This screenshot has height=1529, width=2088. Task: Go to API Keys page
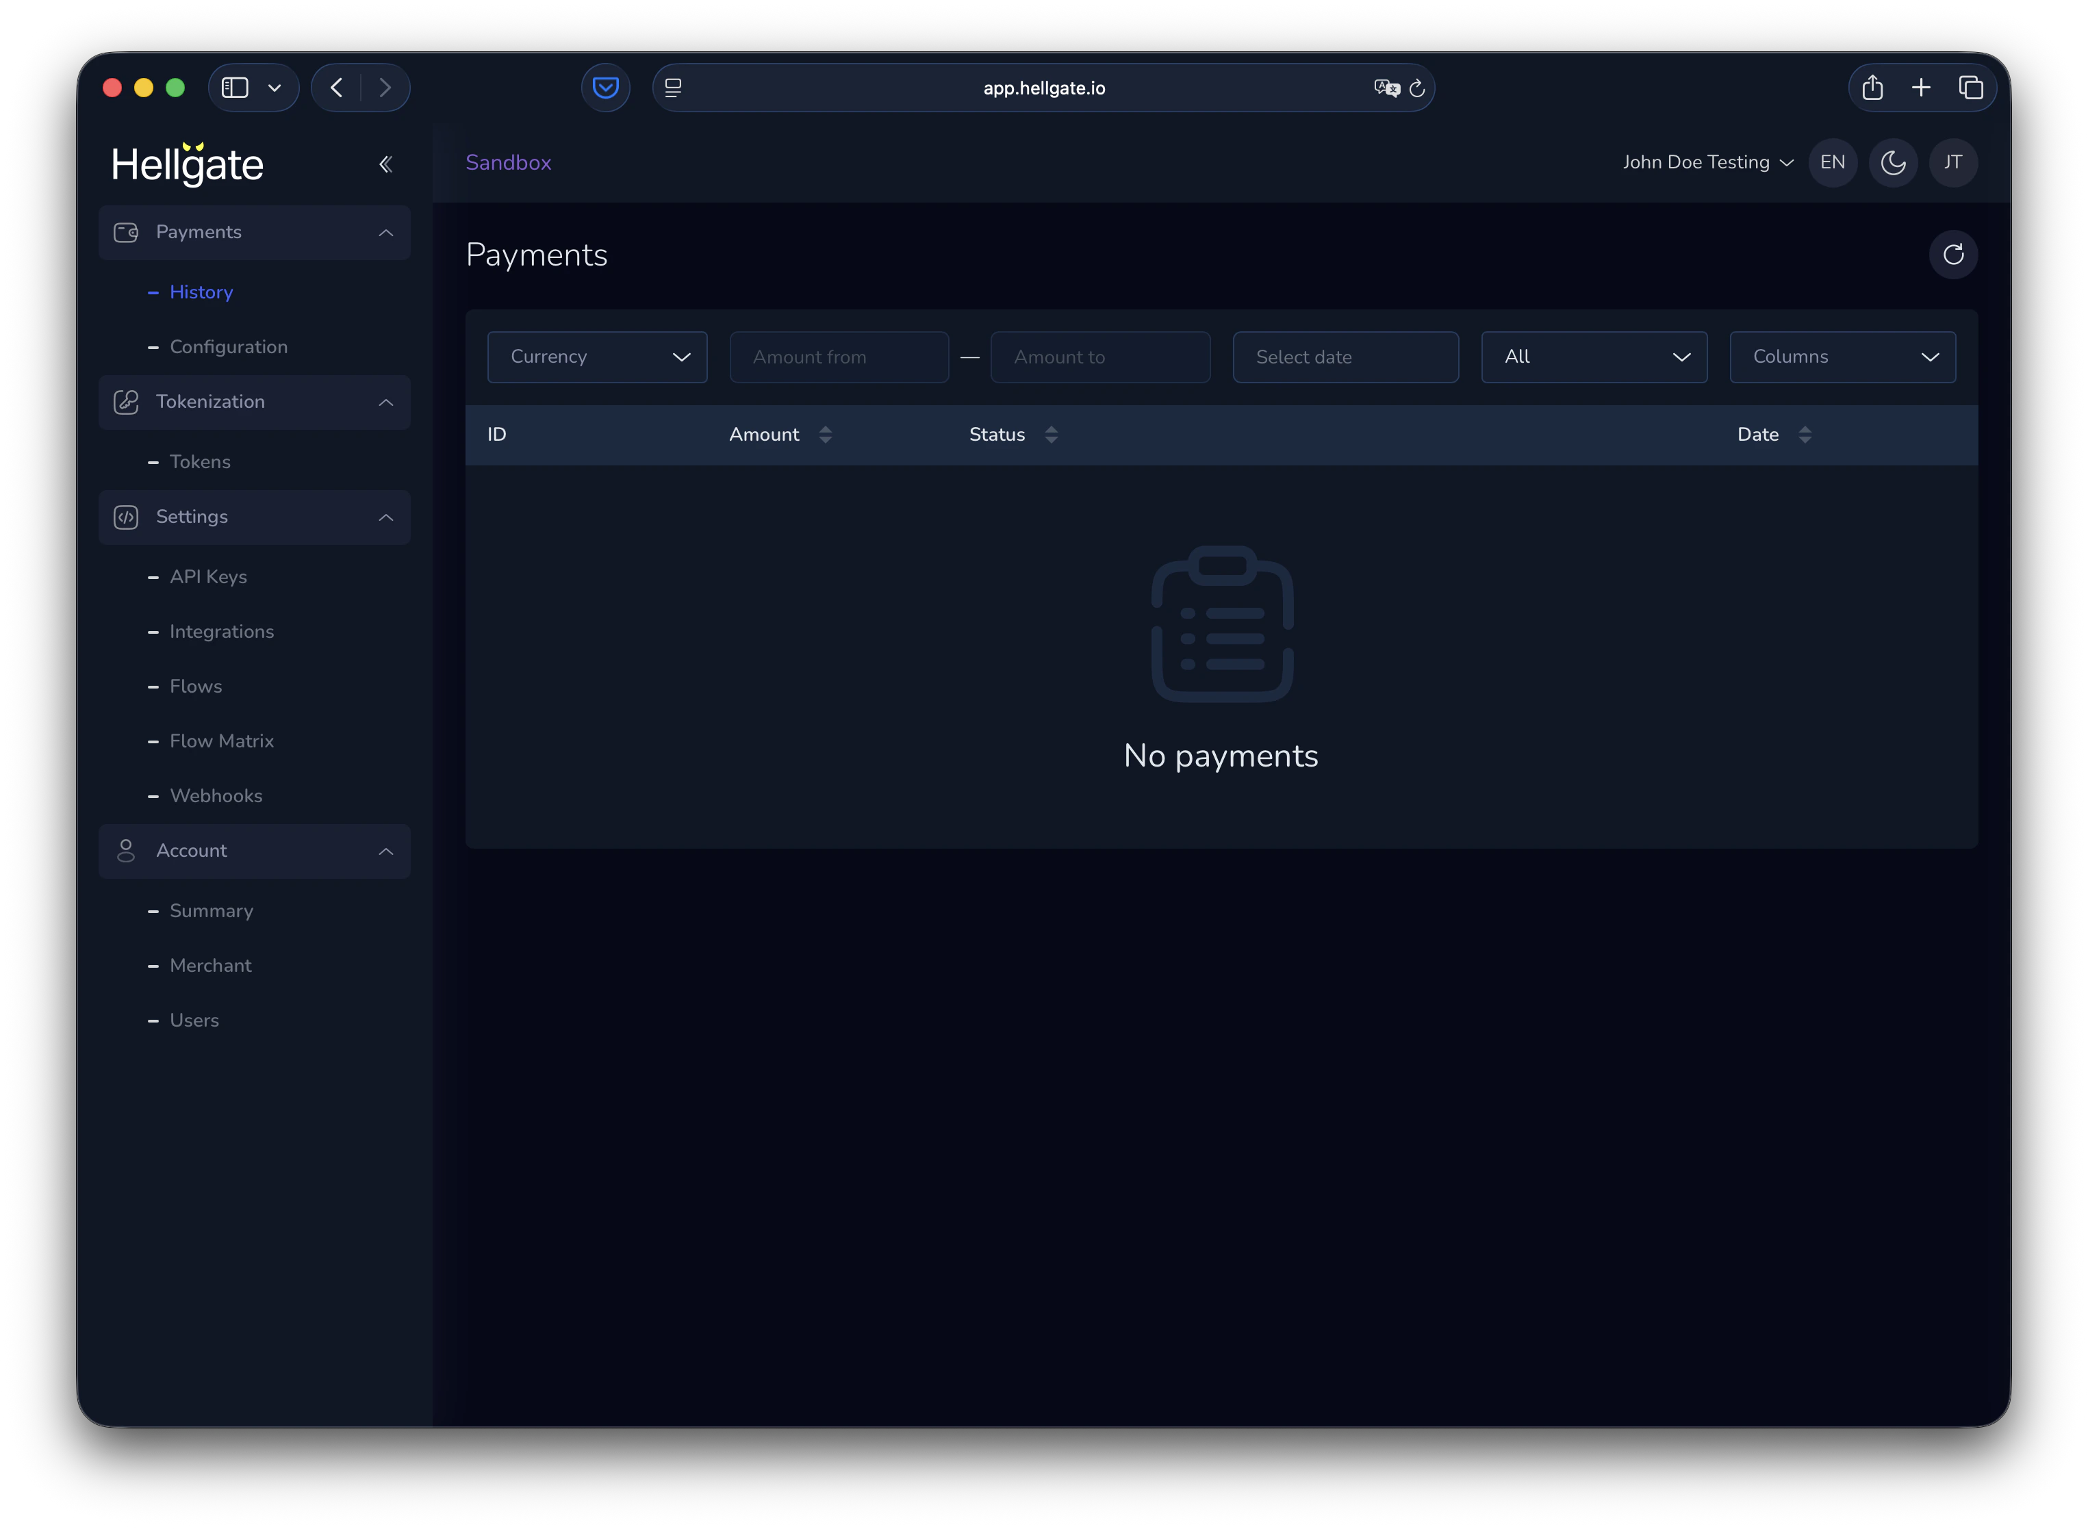[x=208, y=576]
